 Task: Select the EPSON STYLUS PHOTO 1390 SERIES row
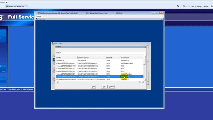100,79
